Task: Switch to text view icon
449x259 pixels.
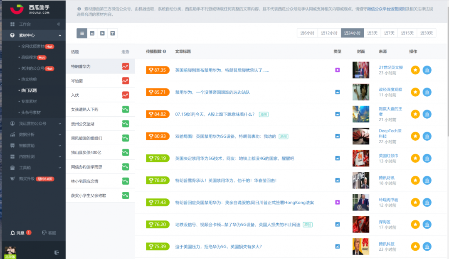Action: [x=113, y=33]
